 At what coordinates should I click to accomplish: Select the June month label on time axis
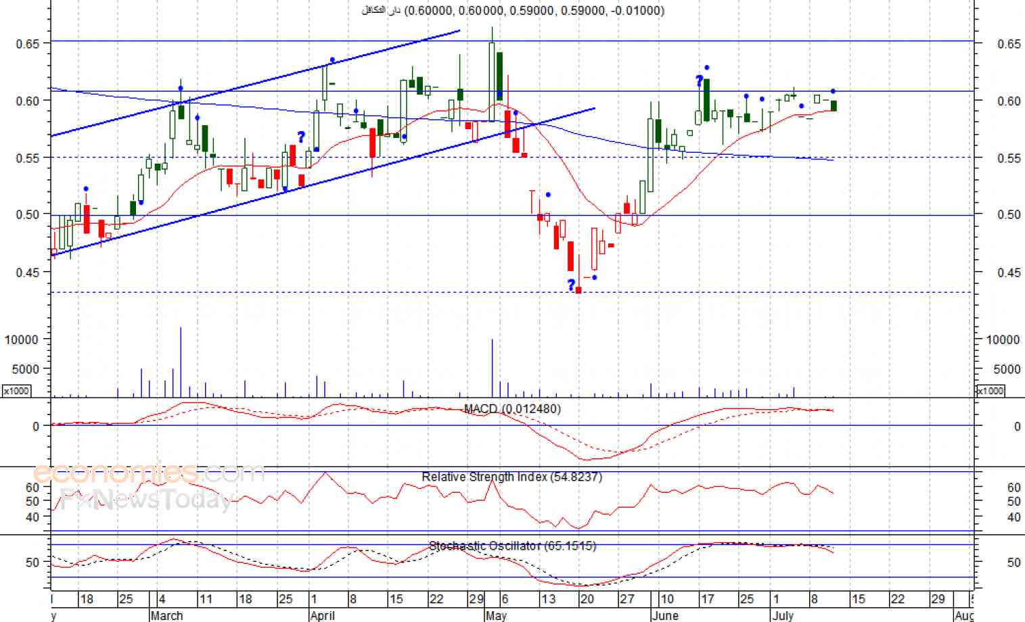664,615
